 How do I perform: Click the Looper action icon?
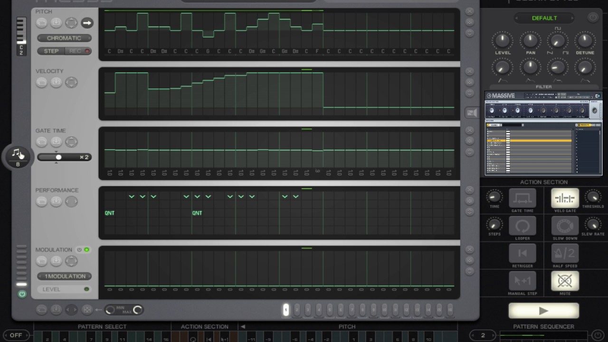522,226
